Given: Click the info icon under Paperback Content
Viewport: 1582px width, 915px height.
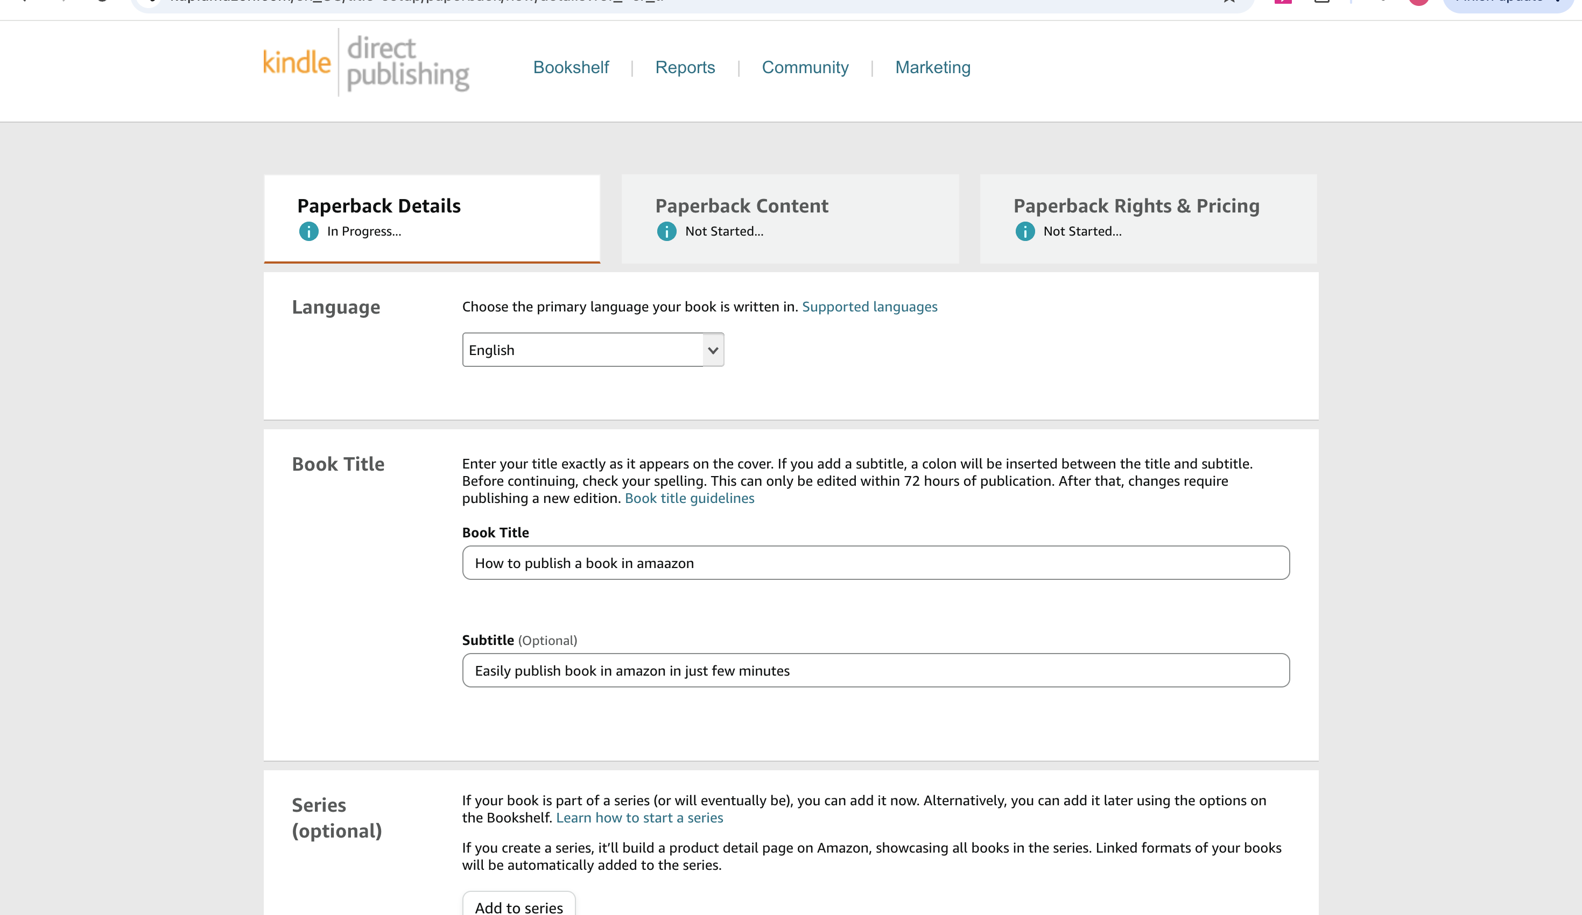Looking at the screenshot, I should (x=666, y=231).
